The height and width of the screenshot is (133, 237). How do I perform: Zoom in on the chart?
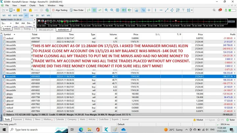click(106, 10)
